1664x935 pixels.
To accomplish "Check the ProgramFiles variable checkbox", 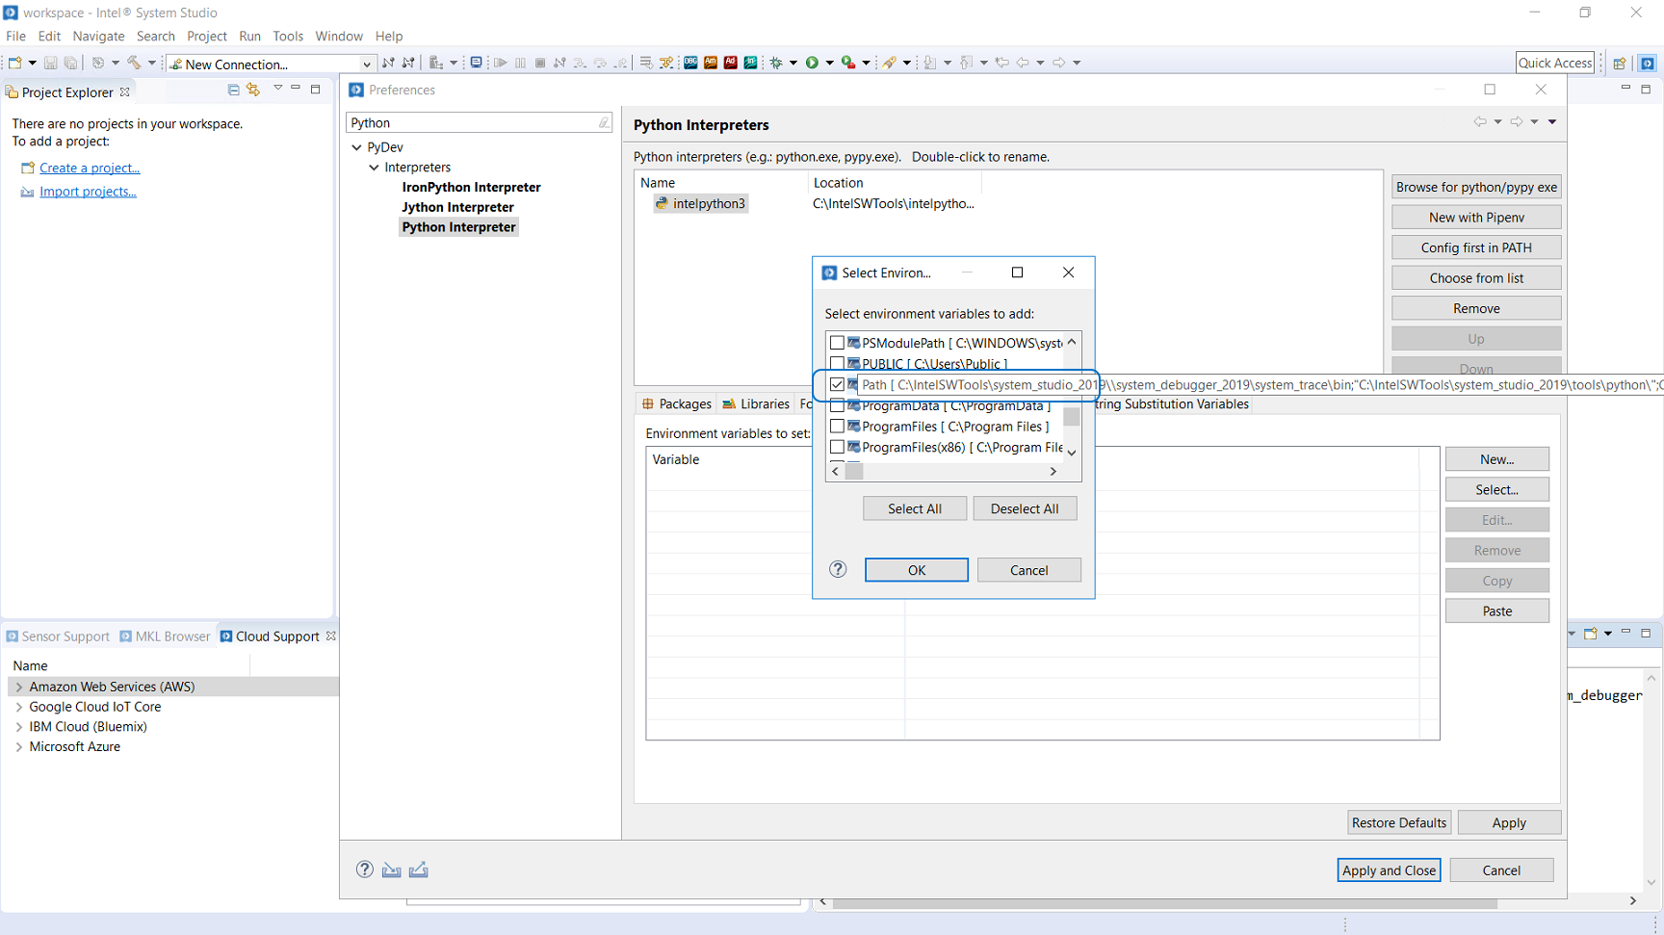I will pyautogui.click(x=837, y=426).
